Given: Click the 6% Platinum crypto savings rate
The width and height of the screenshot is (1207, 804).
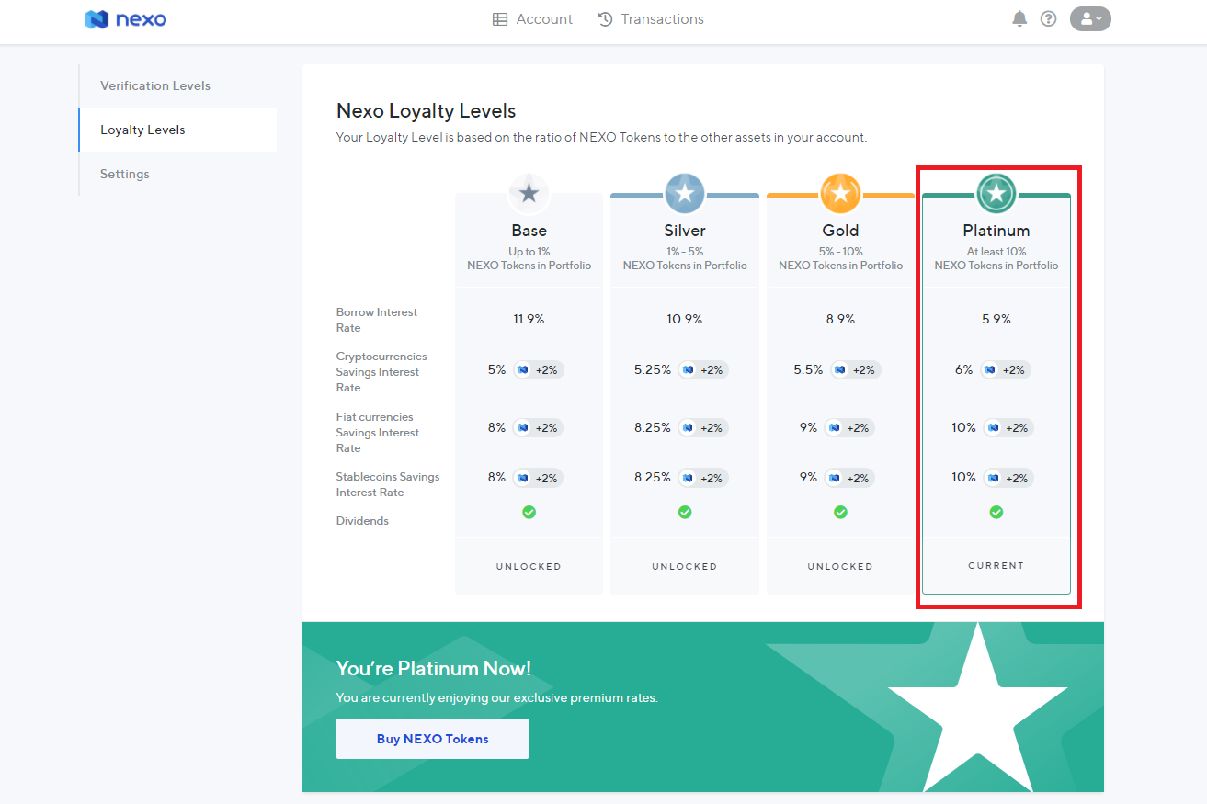Looking at the screenshot, I should click(x=963, y=370).
